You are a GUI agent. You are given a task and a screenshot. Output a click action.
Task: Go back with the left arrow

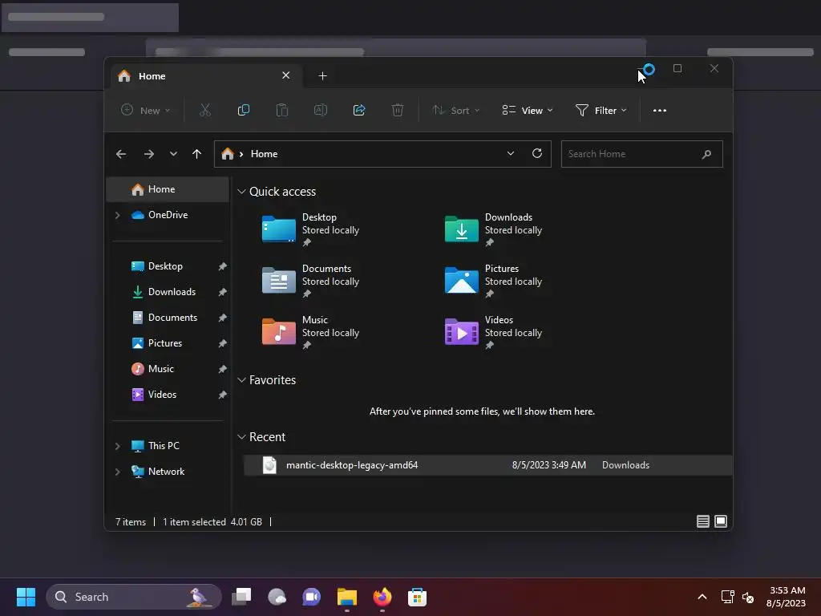(x=121, y=154)
